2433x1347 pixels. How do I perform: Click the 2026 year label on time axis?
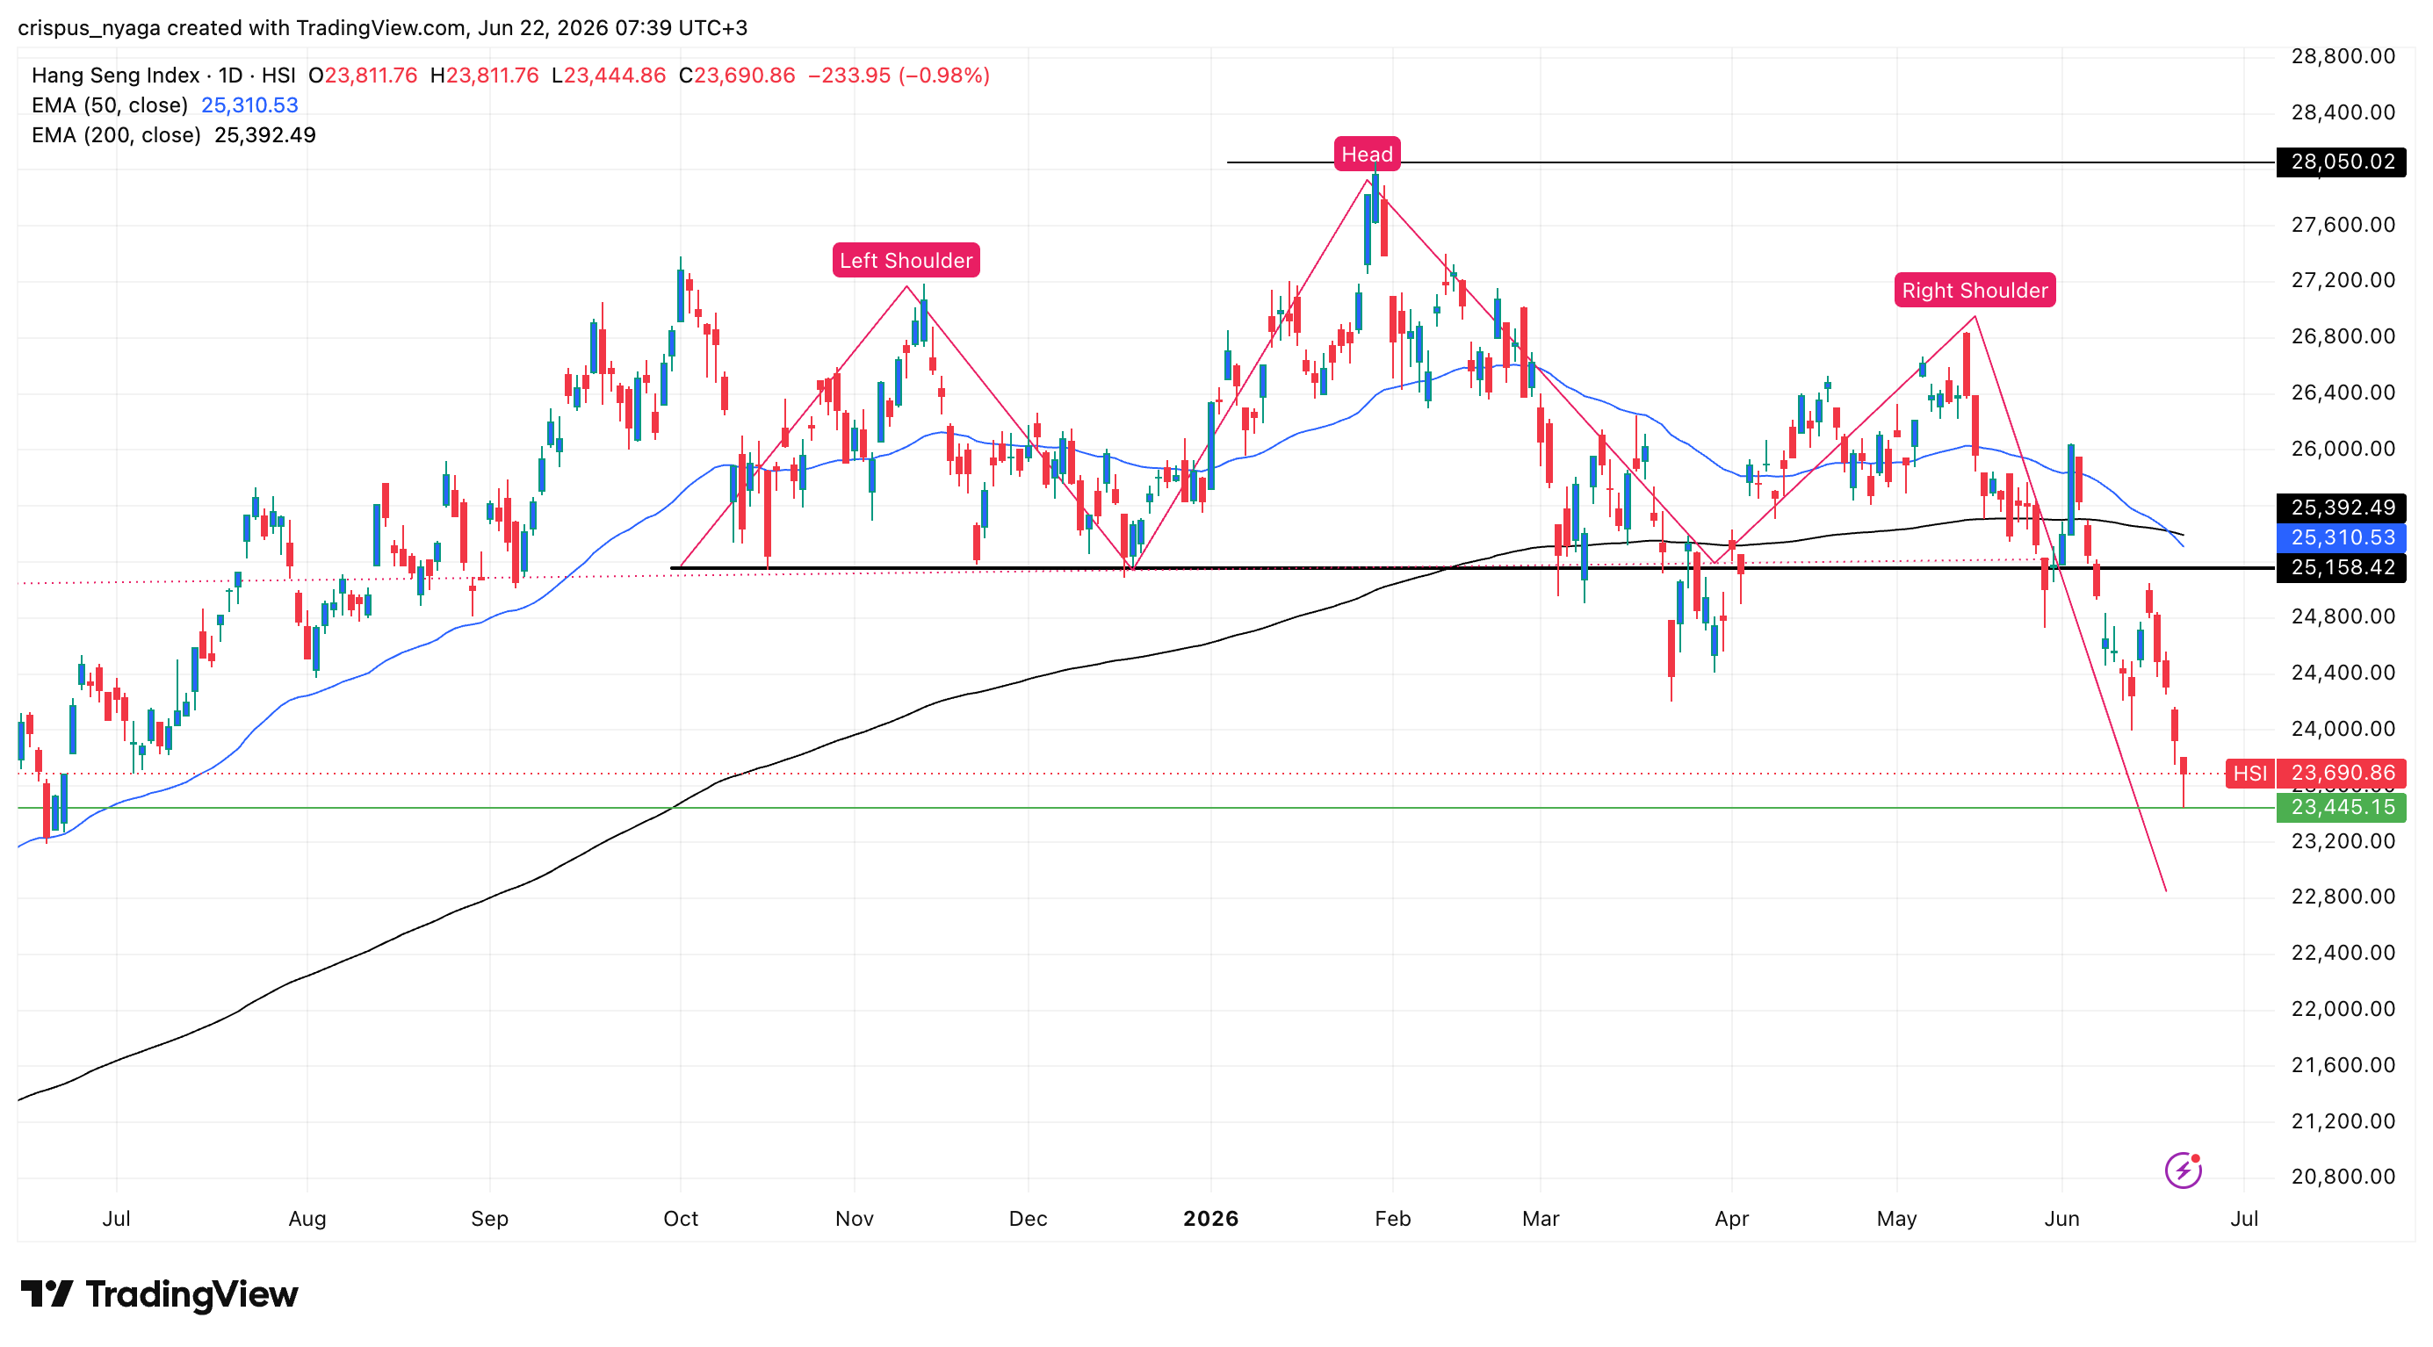pos(1211,1219)
